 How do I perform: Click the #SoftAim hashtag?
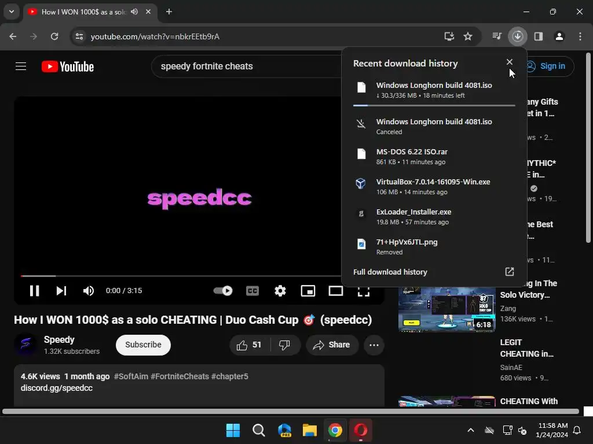coord(131,376)
